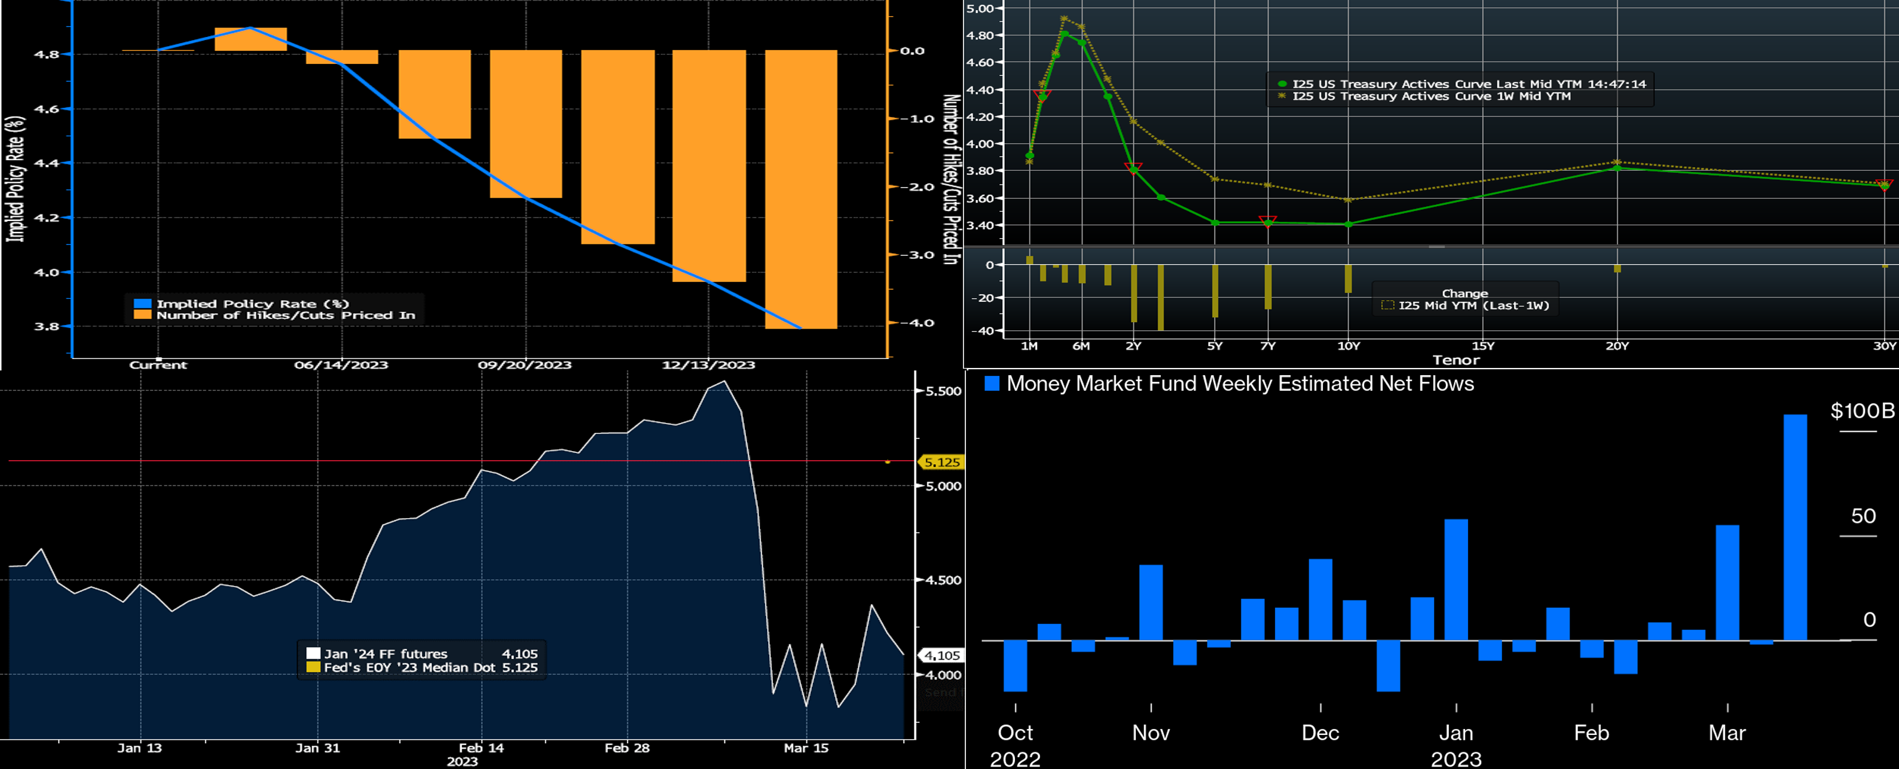This screenshot has height=769, width=1899.
Task: Click the yellow 5.125 price label on the axis
Action: (942, 462)
